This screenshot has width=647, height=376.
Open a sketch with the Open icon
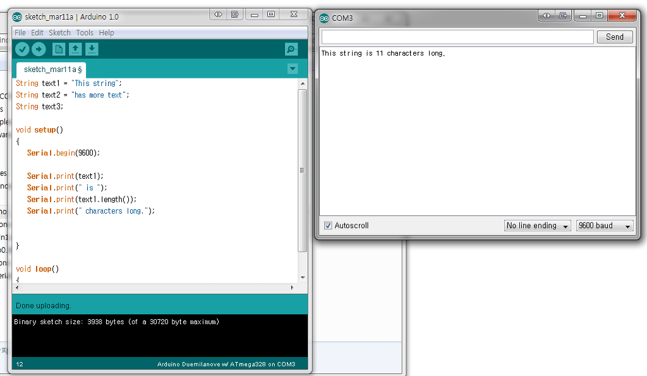pyautogui.click(x=75, y=49)
